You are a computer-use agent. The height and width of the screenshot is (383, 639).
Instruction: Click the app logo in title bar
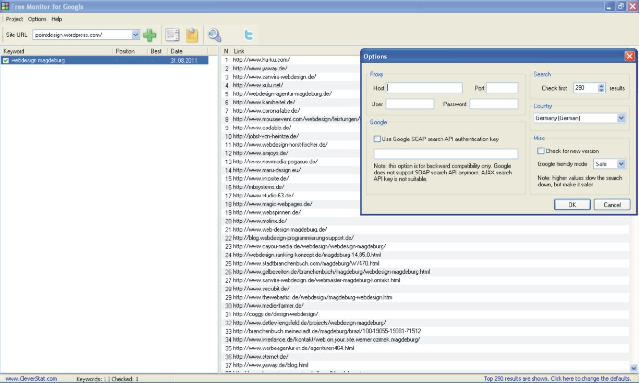5,6
